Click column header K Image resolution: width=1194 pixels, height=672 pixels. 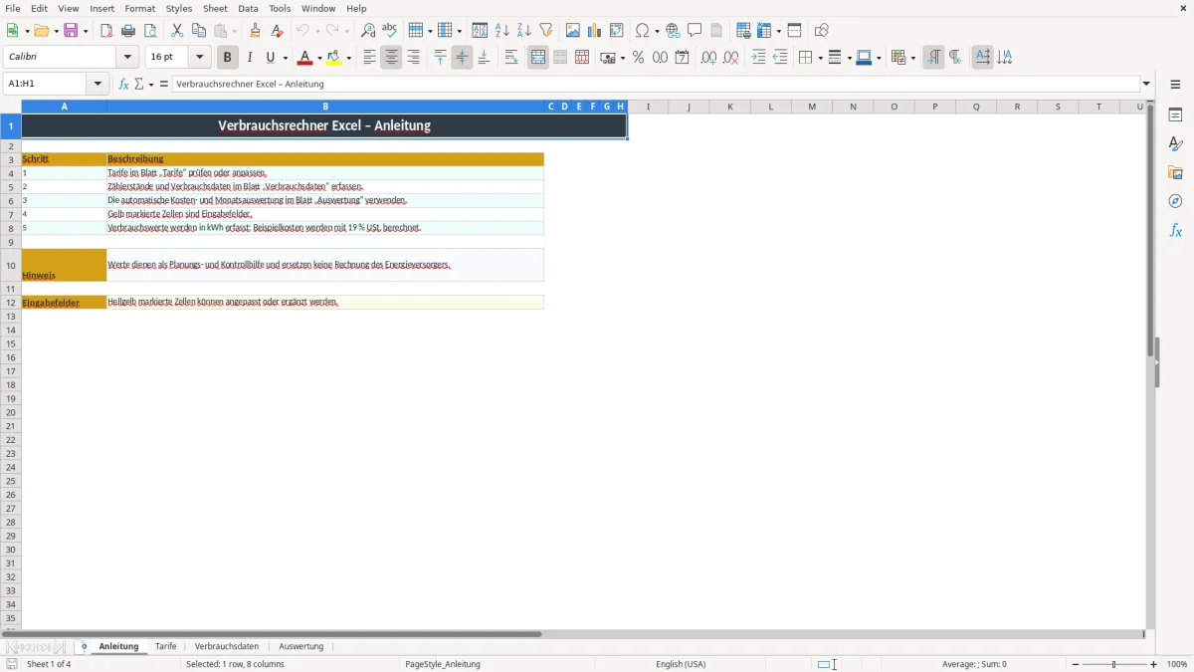[729, 107]
